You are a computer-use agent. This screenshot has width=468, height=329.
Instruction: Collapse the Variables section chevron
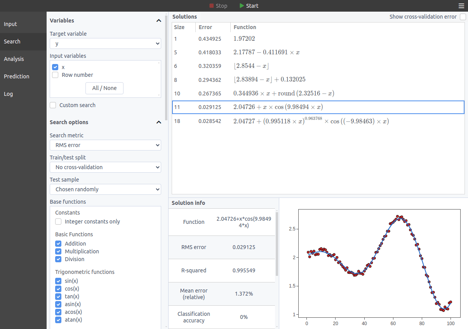click(158, 21)
